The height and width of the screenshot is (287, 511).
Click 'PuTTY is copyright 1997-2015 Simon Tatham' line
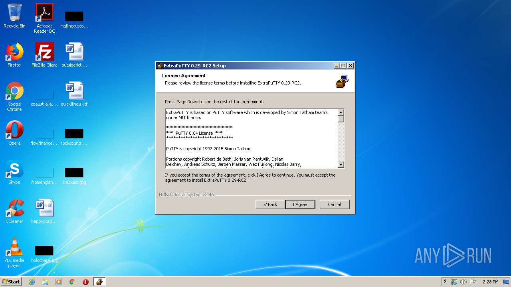[x=209, y=149]
